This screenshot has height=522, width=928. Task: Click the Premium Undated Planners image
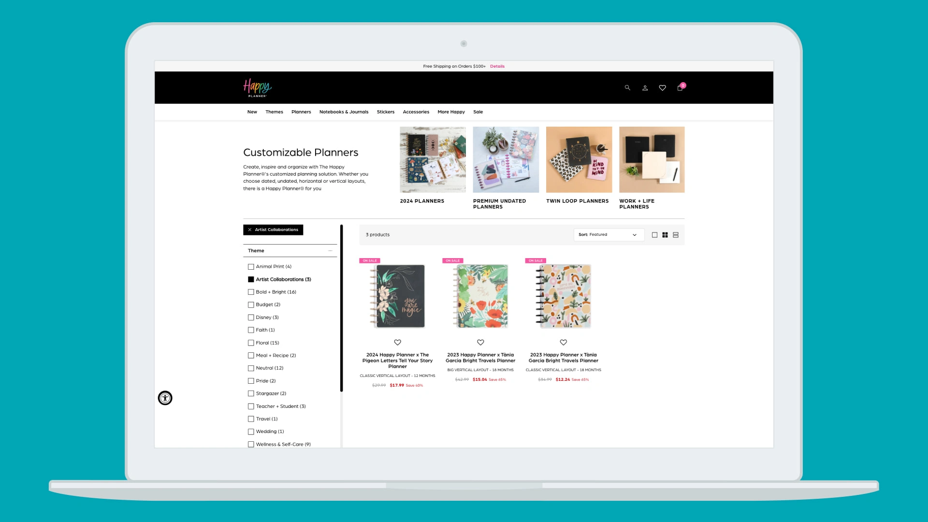click(506, 159)
